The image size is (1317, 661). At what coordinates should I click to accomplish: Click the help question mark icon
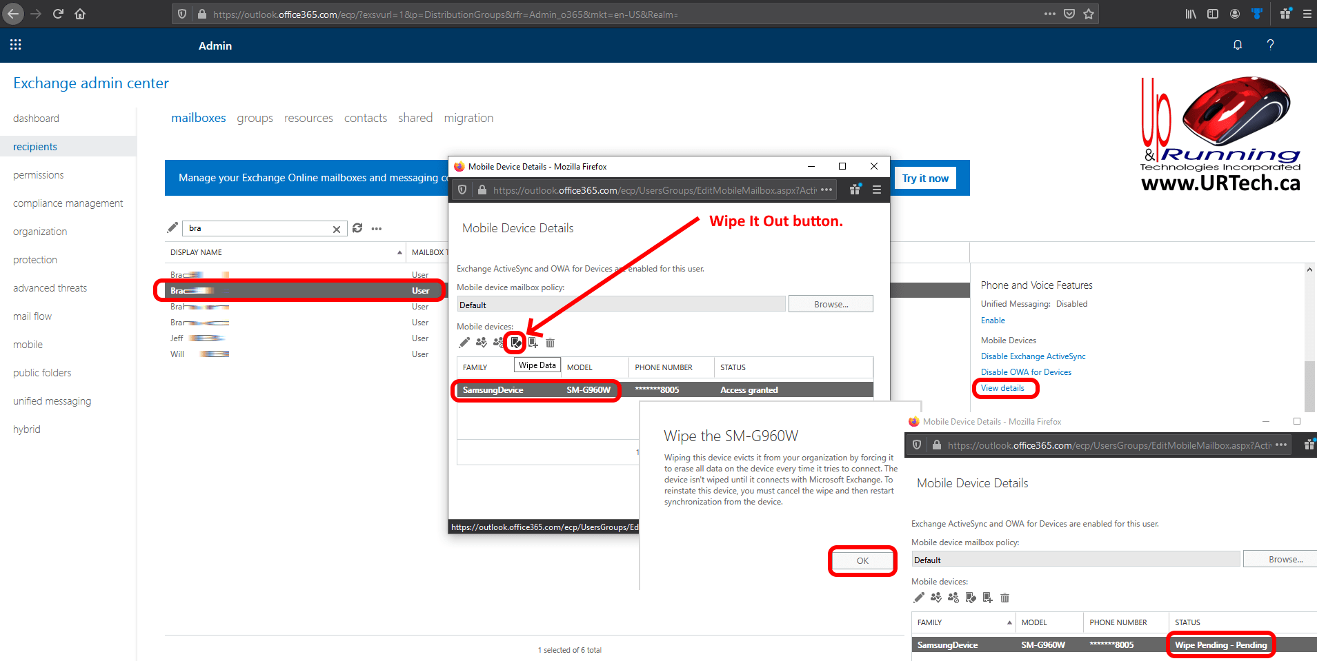pyautogui.click(x=1270, y=45)
